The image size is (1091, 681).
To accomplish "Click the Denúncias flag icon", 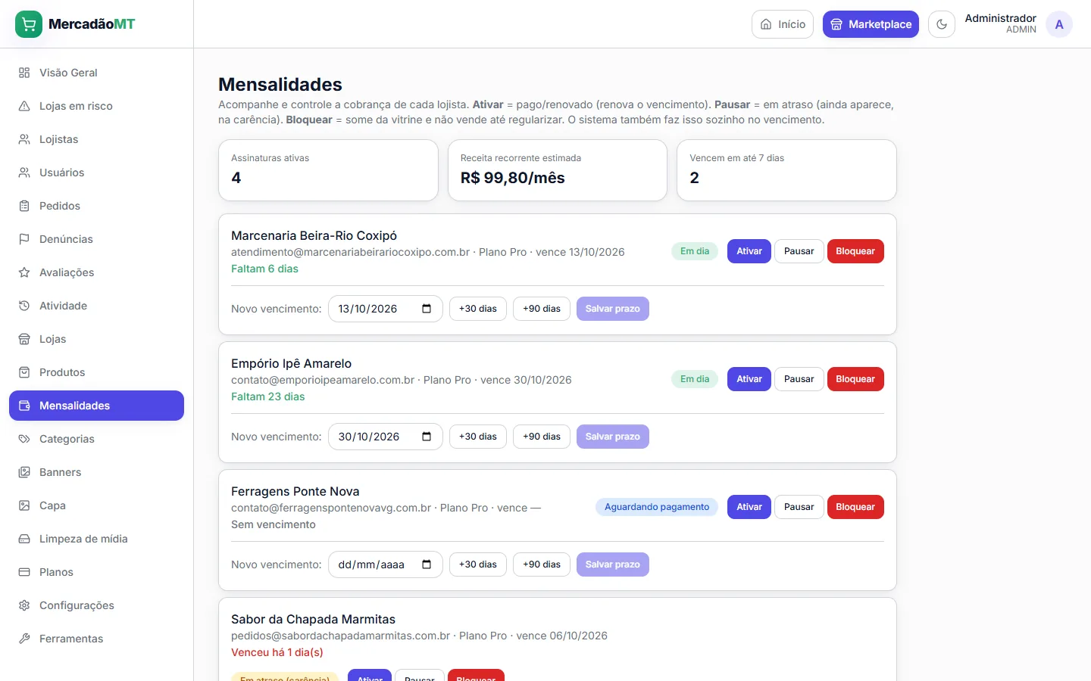I will pos(24,239).
